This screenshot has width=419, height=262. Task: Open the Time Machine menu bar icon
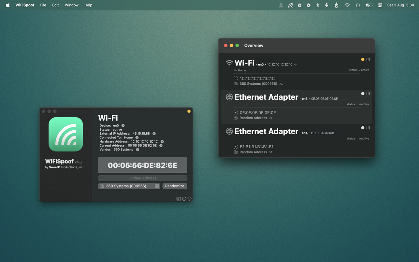point(358,5)
